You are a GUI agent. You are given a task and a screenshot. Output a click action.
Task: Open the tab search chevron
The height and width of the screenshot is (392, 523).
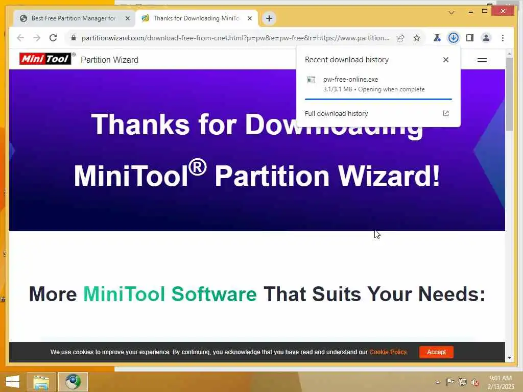pos(451,13)
